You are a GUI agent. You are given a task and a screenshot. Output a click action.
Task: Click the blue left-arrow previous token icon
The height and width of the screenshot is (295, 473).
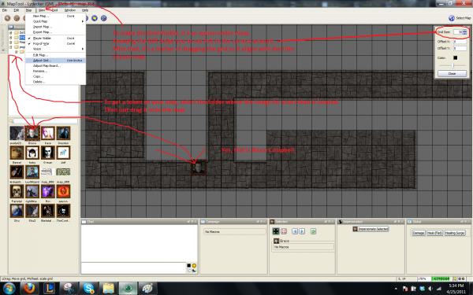point(295,231)
